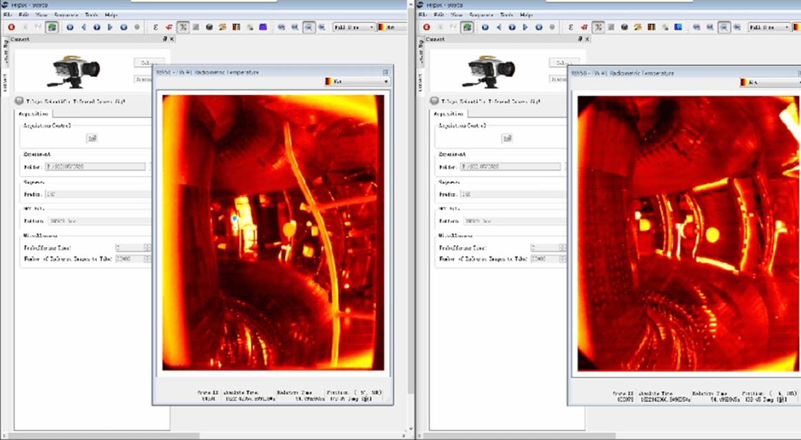Click the purple icon in left window toolbar
The width and height of the screenshot is (801, 440).
[x=263, y=28]
